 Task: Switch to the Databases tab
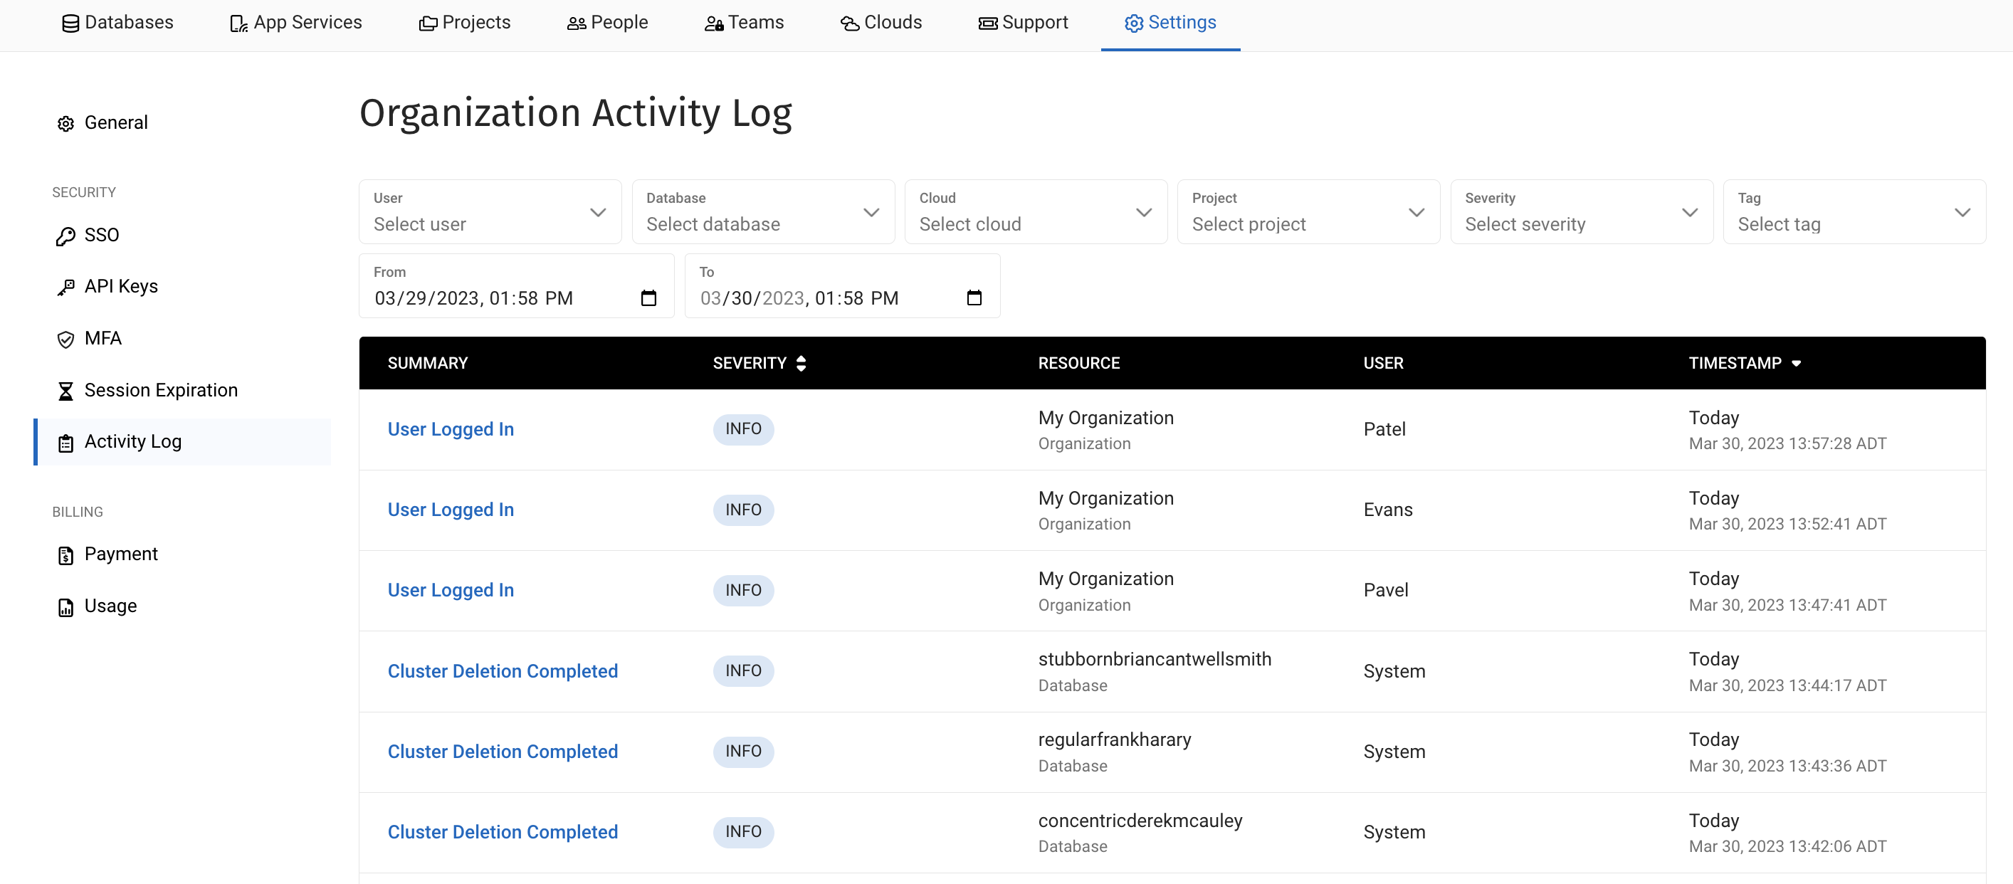117,23
